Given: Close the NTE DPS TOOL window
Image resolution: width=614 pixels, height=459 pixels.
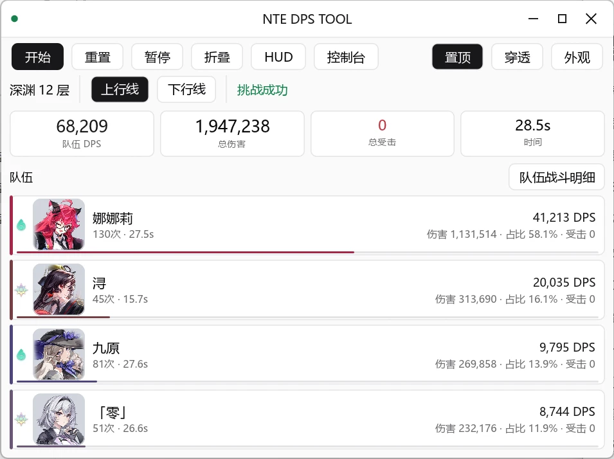Looking at the screenshot, I should (591, 19).
